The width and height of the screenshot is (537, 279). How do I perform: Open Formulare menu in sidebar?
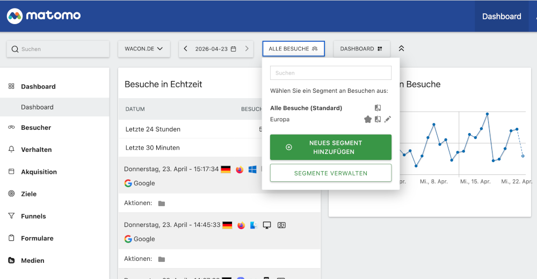[37, 238]
